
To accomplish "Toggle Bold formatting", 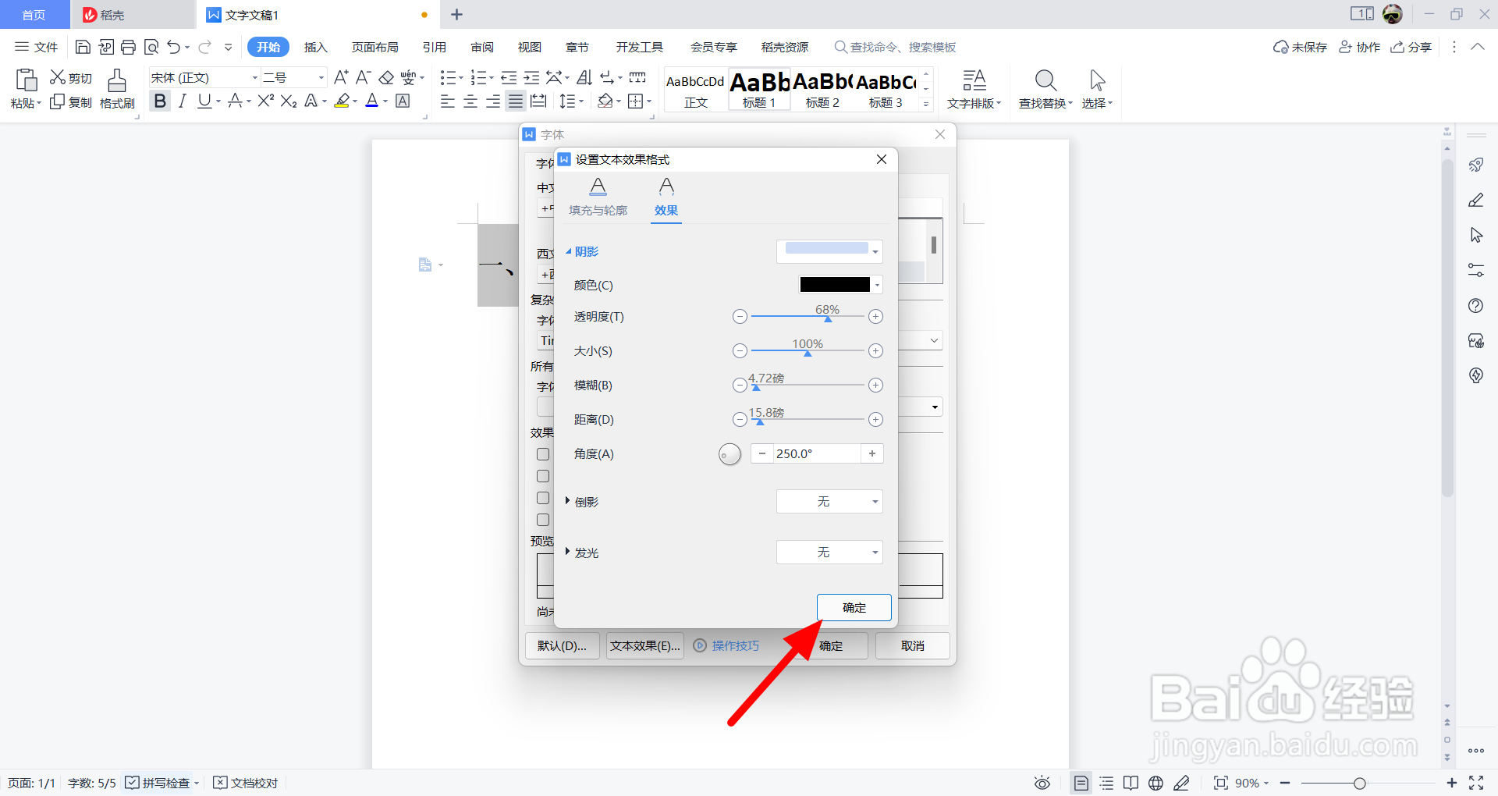I will [x=160, y=101].
